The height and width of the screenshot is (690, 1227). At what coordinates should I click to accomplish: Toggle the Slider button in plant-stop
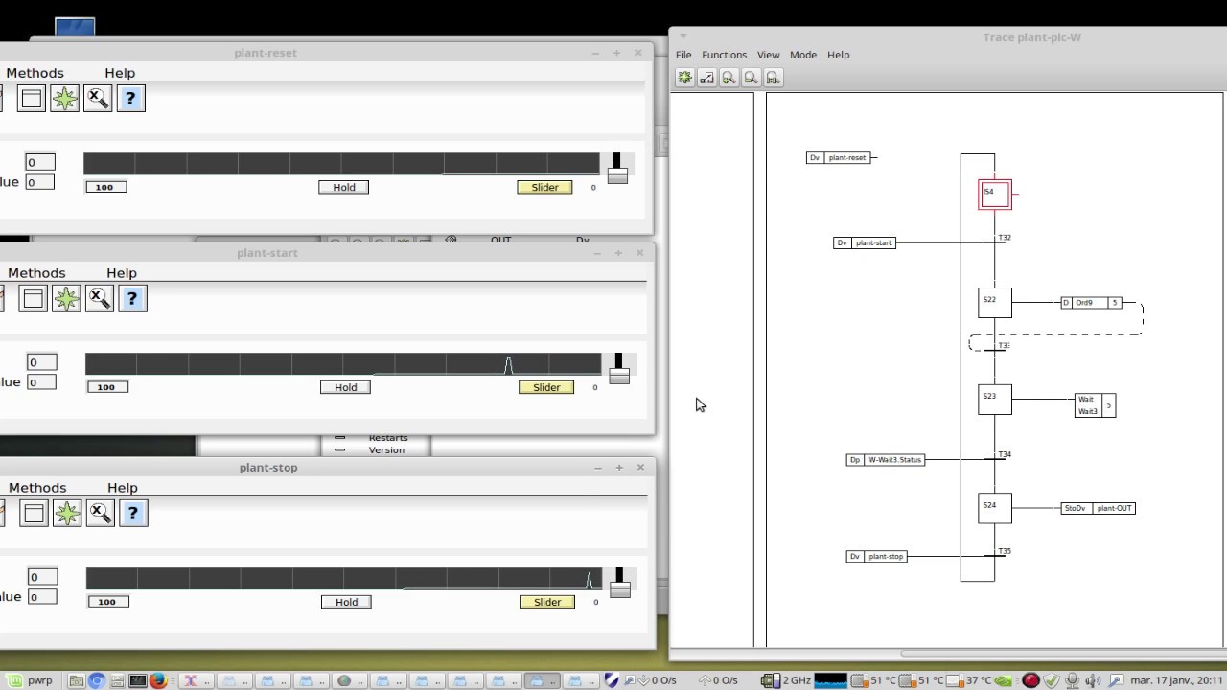coord(547,602)
